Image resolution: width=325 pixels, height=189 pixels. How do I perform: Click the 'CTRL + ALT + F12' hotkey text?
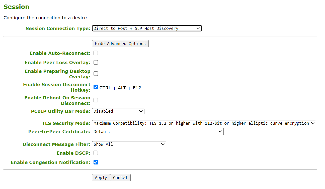click(x=120, y=88)
